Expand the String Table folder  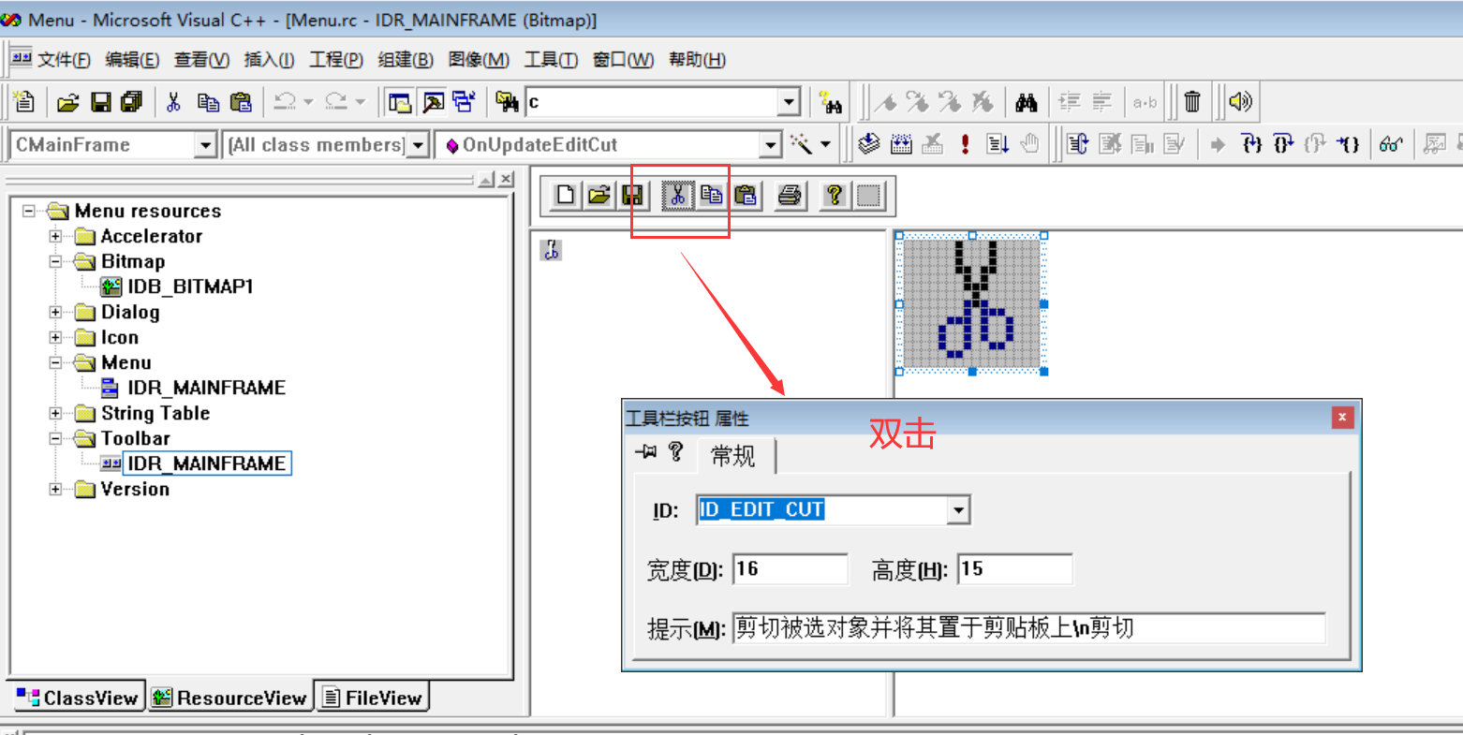coord(55,414)
